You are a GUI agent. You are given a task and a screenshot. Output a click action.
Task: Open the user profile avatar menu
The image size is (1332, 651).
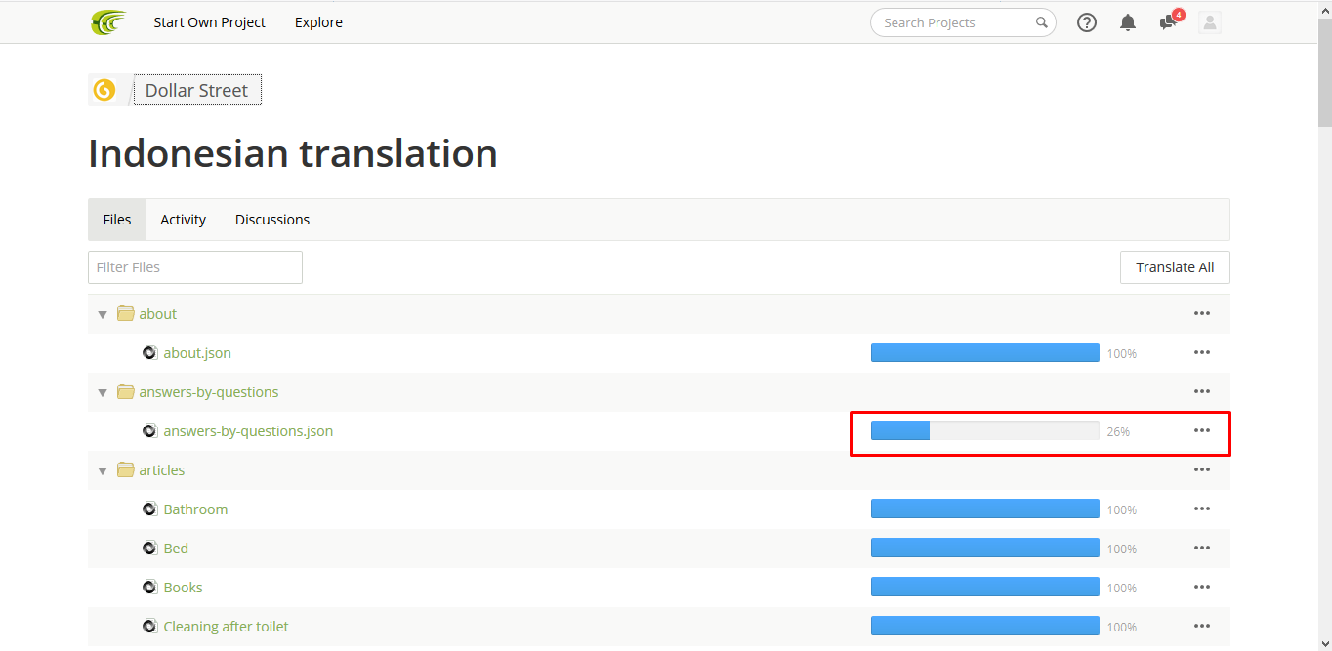point(1210,22)
